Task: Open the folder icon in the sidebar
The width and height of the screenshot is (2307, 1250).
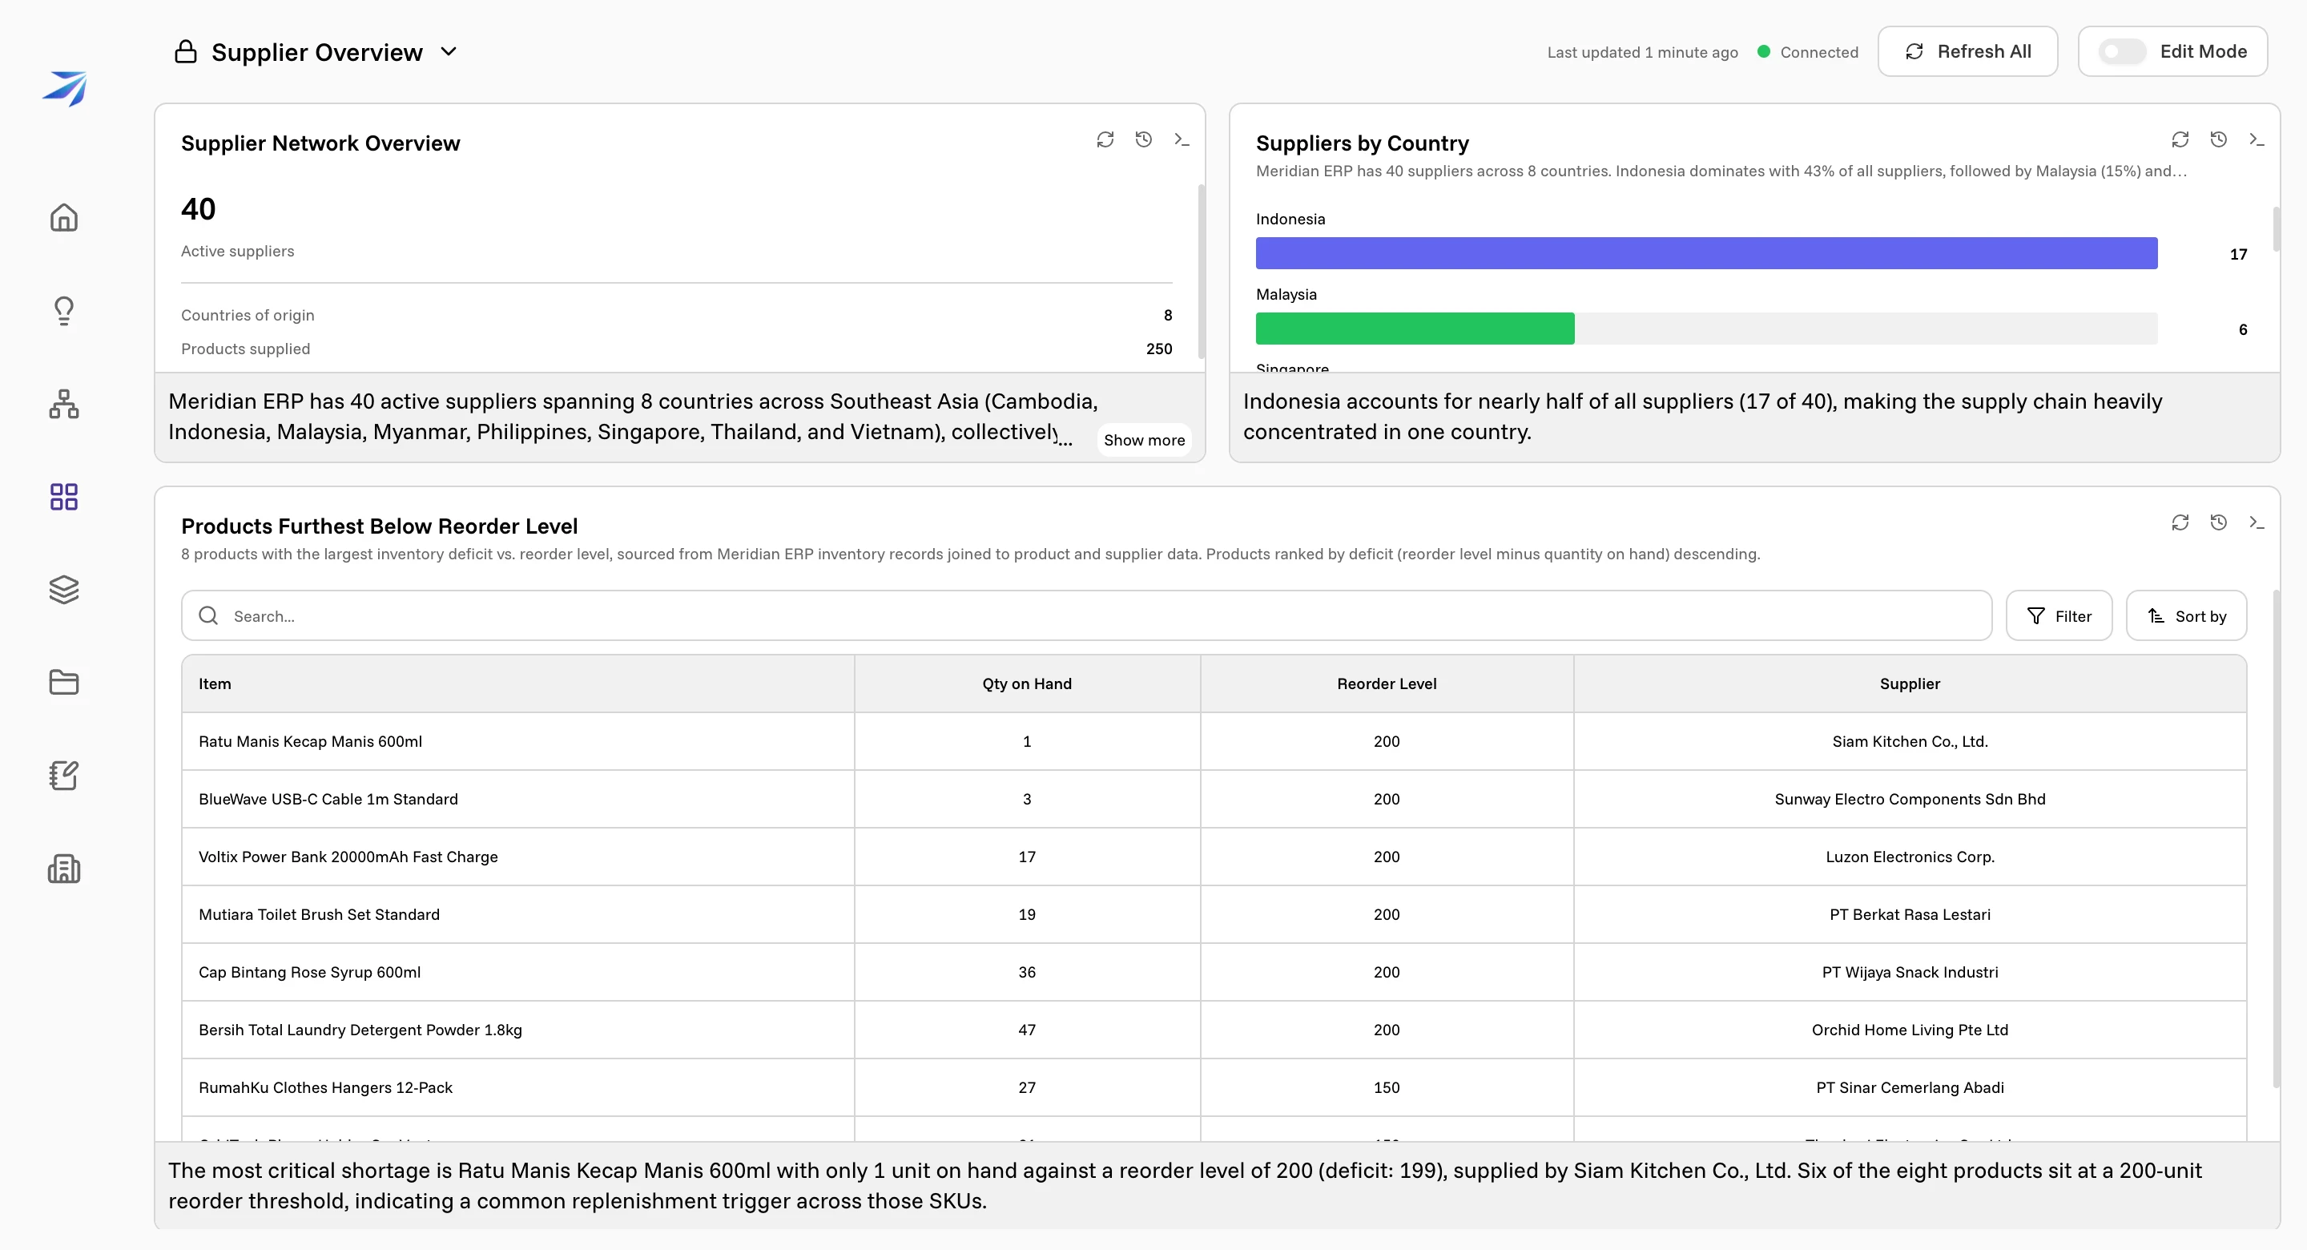Action: (63, 683)
